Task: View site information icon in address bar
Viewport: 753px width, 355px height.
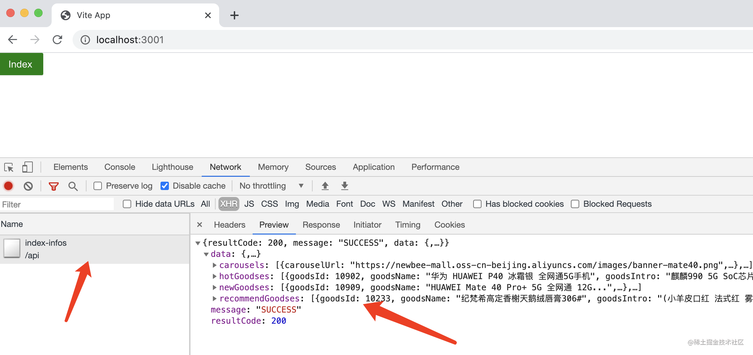Action: point(85,40)
